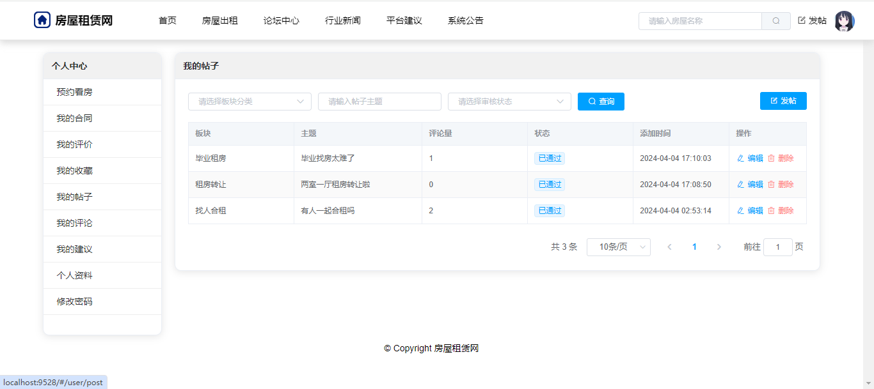Click delete trash icon for 毕业找房太难了 post
The image size is (874, 389).
click(x=771, y=158)
